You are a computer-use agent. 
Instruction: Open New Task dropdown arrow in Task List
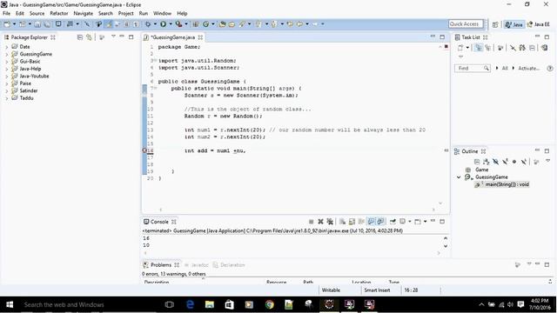(x=467, y=48)
